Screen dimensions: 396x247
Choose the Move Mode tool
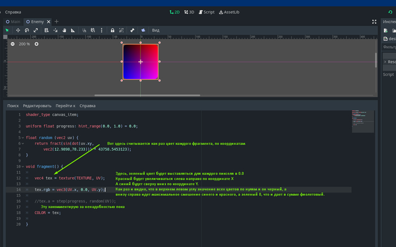tap(18, 30)
